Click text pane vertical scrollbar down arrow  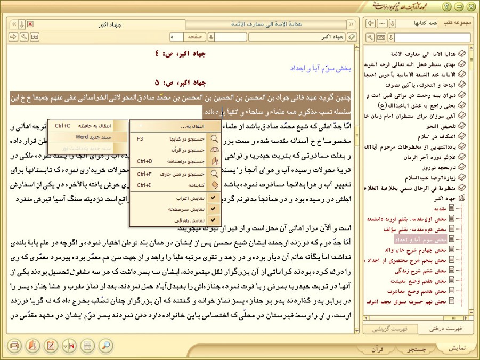click(356, 331)
